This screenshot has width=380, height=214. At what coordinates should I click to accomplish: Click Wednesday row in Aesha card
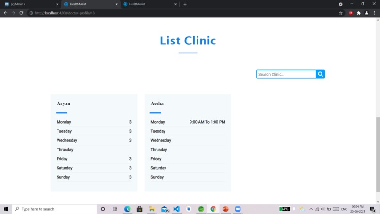(188, 140)
